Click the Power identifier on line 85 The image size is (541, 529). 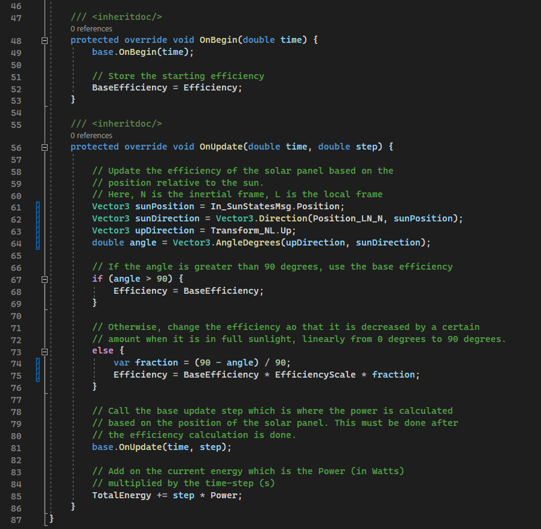[x=224, y=496]
